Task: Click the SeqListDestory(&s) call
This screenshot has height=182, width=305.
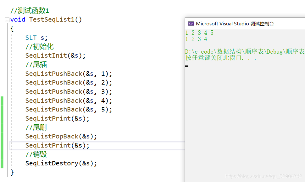Action: click(61, 163)
